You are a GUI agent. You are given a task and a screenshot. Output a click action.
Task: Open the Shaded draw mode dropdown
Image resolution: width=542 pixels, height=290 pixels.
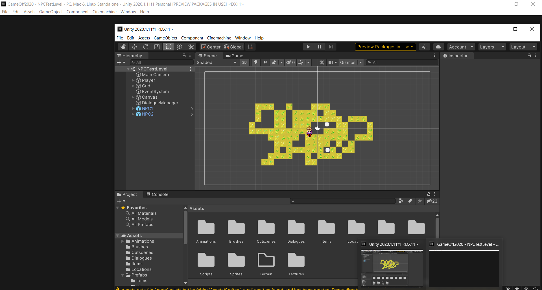coord(217,62)
